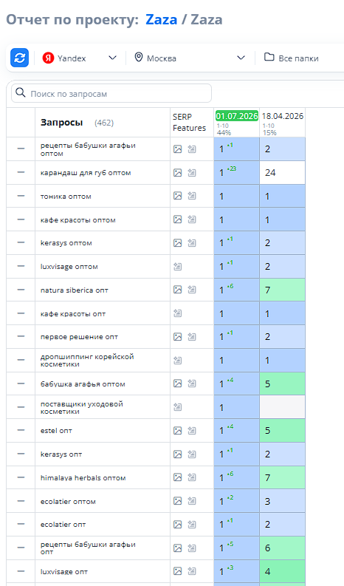344x586 pixels.
Task: Click image SERP icon for ecolatier опт
Action: [x=177, y=525]
